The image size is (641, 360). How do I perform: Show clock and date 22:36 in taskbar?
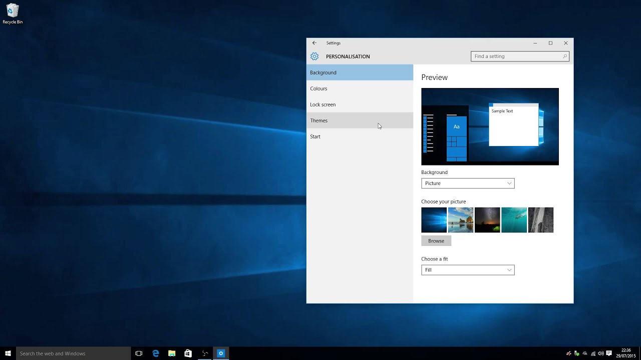point(626,353)
